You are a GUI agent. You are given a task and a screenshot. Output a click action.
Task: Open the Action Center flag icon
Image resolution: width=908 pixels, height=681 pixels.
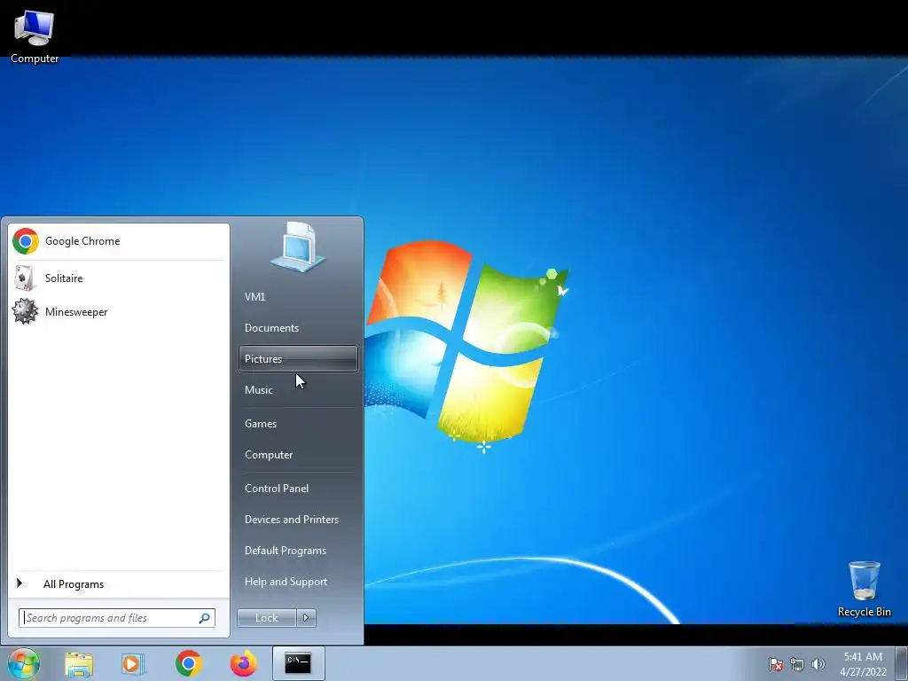(x=775, y=664)
